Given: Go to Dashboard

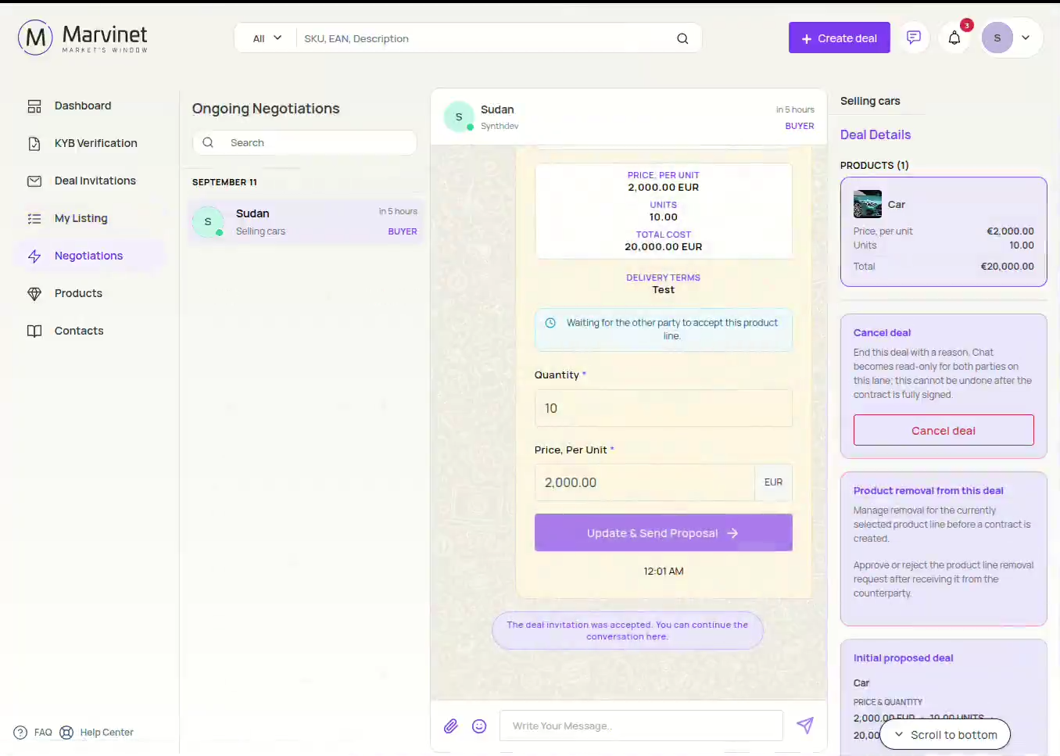Looking at the screenshot, I should click(90, 106).
